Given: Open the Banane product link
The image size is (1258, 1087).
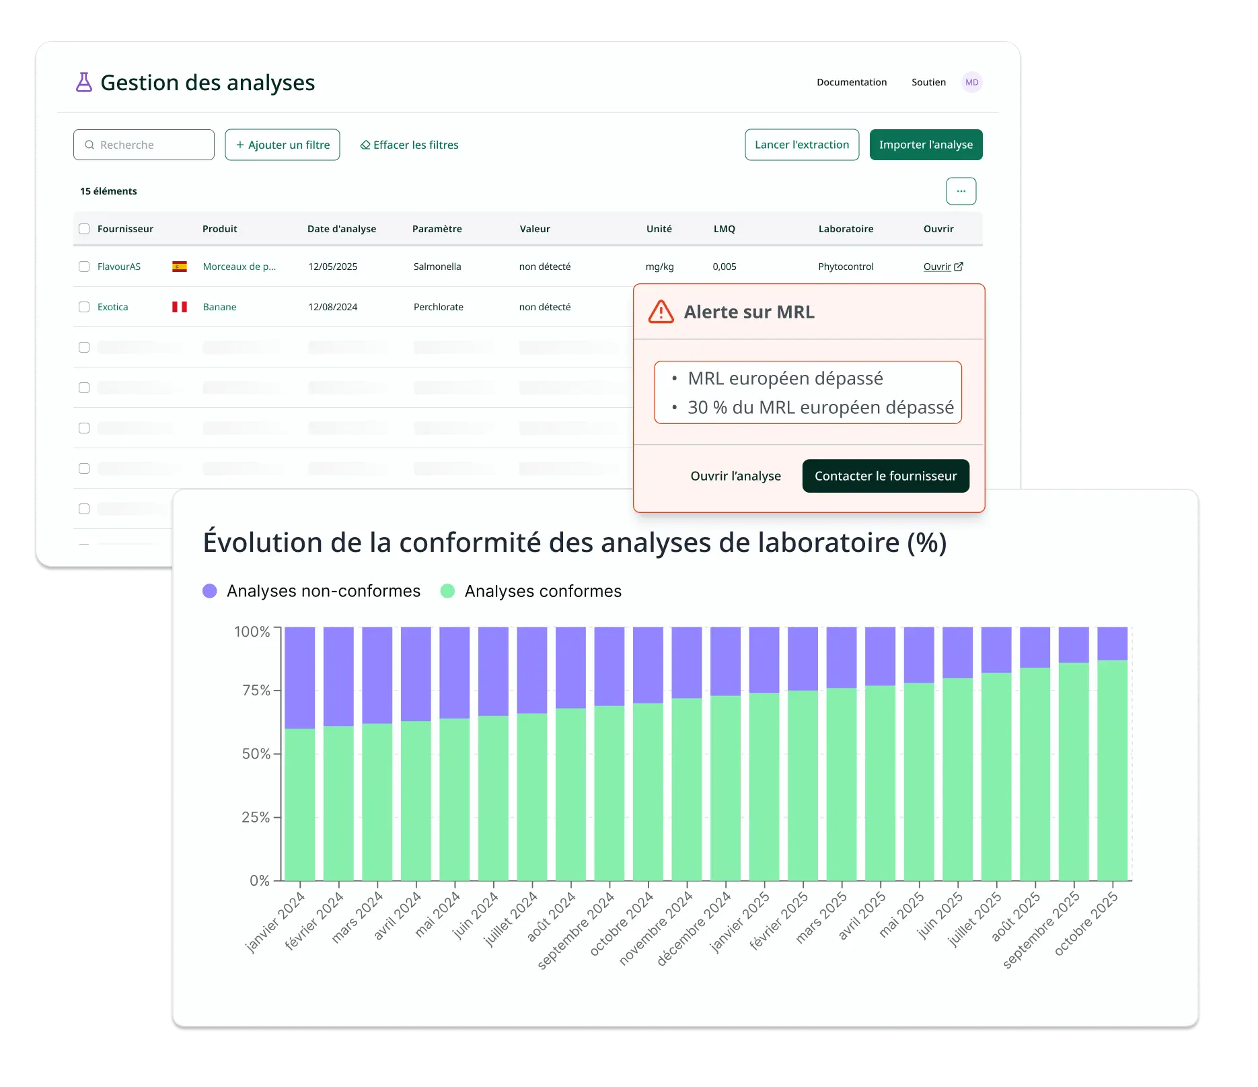Looking at the screenshot, I should (x=219, y=307).
